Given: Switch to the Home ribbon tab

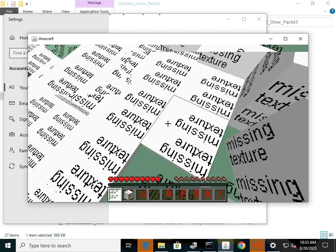Looking at the screenshot, I should (28, 11).
